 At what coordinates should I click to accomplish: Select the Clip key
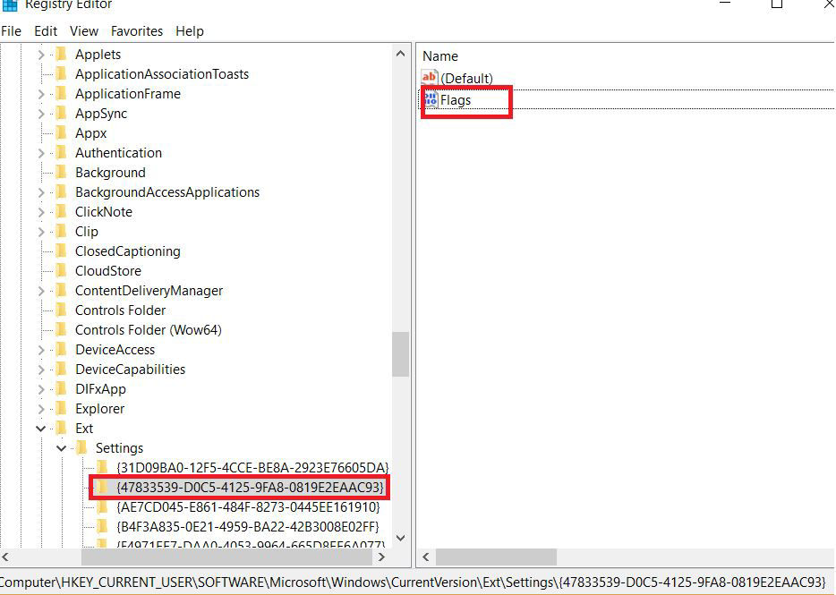[x=86, y=232]
